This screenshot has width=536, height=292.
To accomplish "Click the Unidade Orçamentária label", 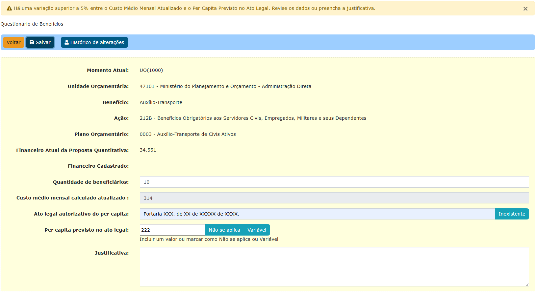I will 98,86.
